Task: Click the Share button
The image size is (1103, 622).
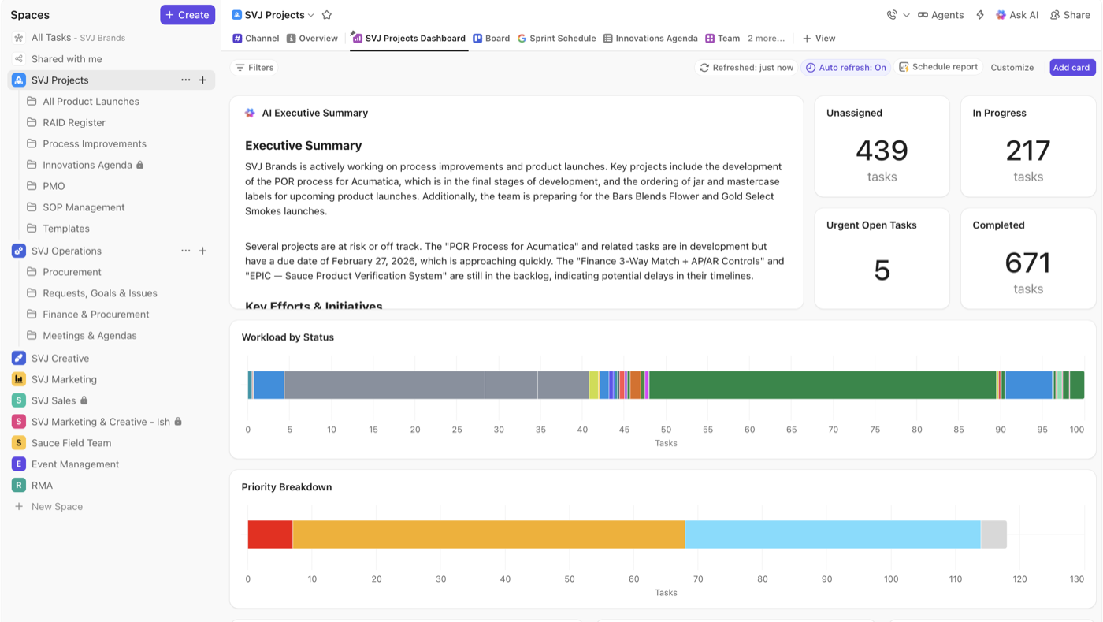Action: (1070, 15)
